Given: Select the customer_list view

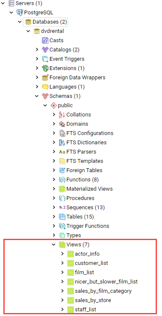Looking at the screenshot, I should click(91, 263).
